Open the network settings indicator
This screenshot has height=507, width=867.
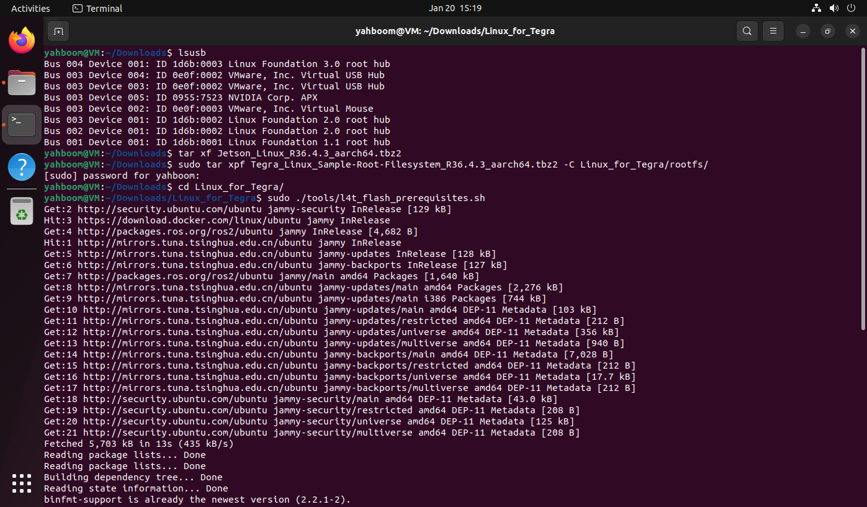(x=815, y=8)
